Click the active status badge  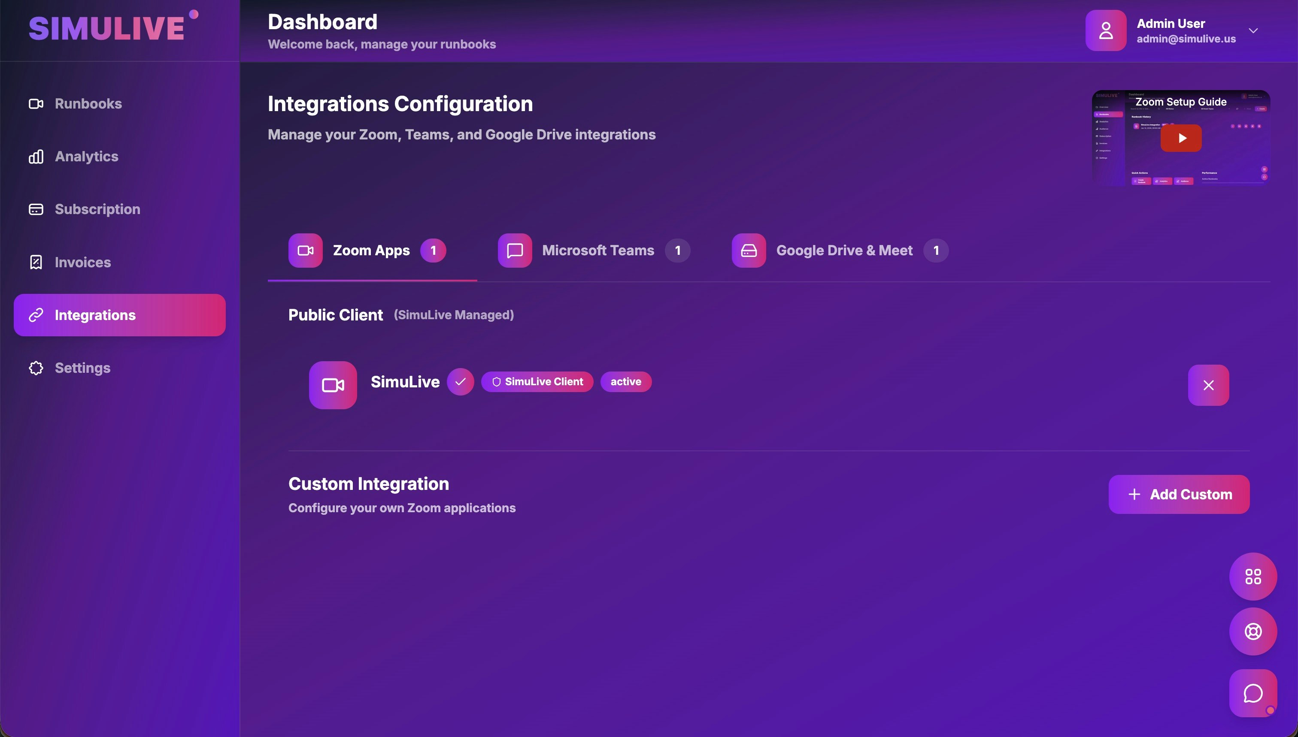point(625,382)
